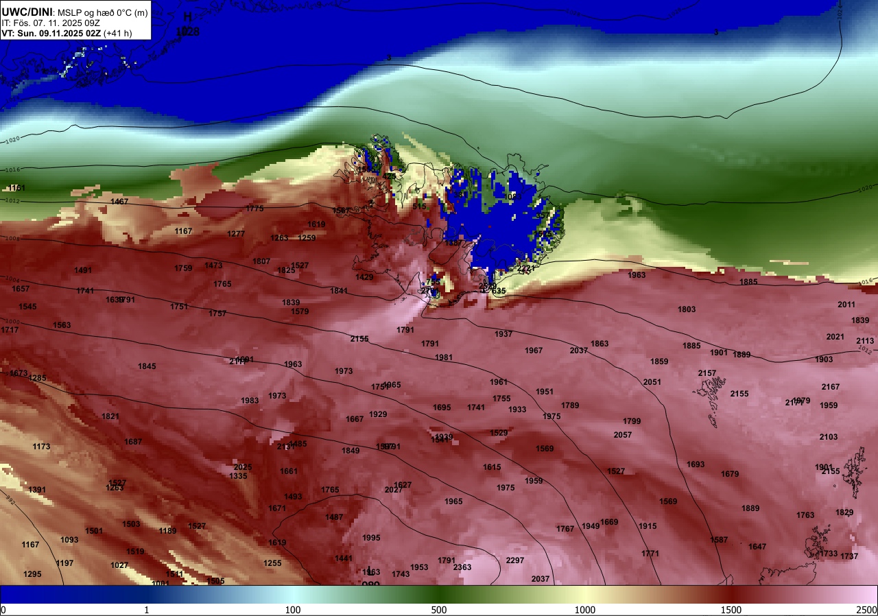The image size is (878, 616).
Task: Click the 1173 height value
Action: [x=41, y=447]
